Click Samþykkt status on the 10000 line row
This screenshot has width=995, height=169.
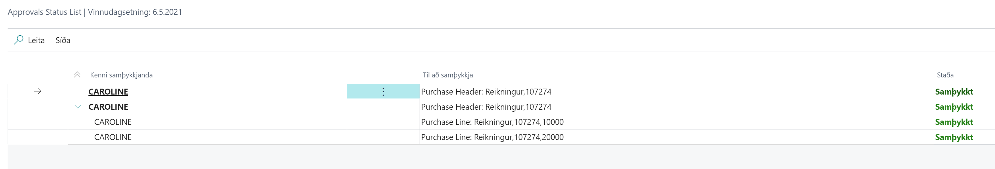(x=954, y=122)
